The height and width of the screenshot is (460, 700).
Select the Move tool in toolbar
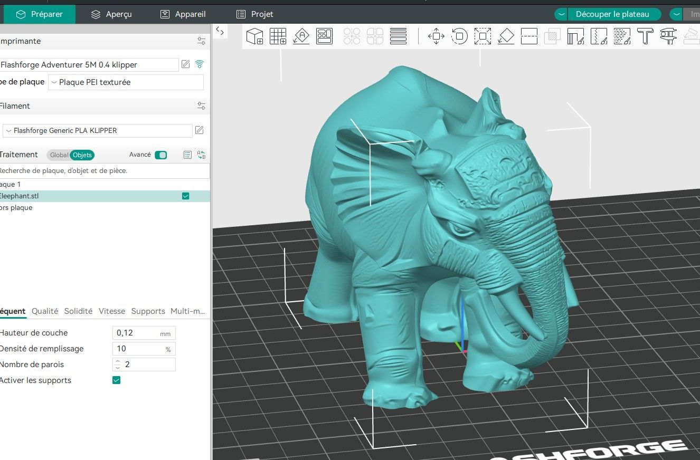[x=436, y=36]
